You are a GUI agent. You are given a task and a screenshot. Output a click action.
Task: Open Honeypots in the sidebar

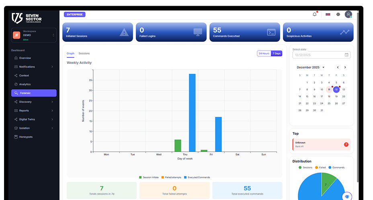26,137
